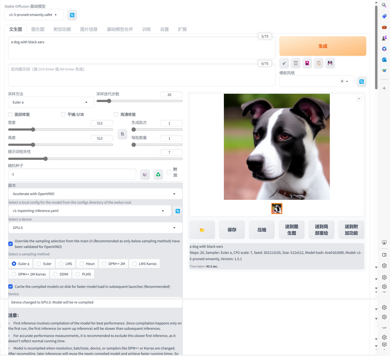Image resolution: width=390 pixels, height=356 pixels.
Task: Click the arrow icon under Generate button
Action: pos(284,63)
